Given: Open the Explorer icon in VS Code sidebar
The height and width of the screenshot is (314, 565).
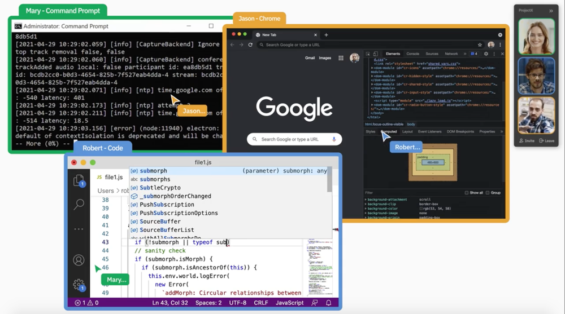Looking at the screenshot, I should click(79, 180).
